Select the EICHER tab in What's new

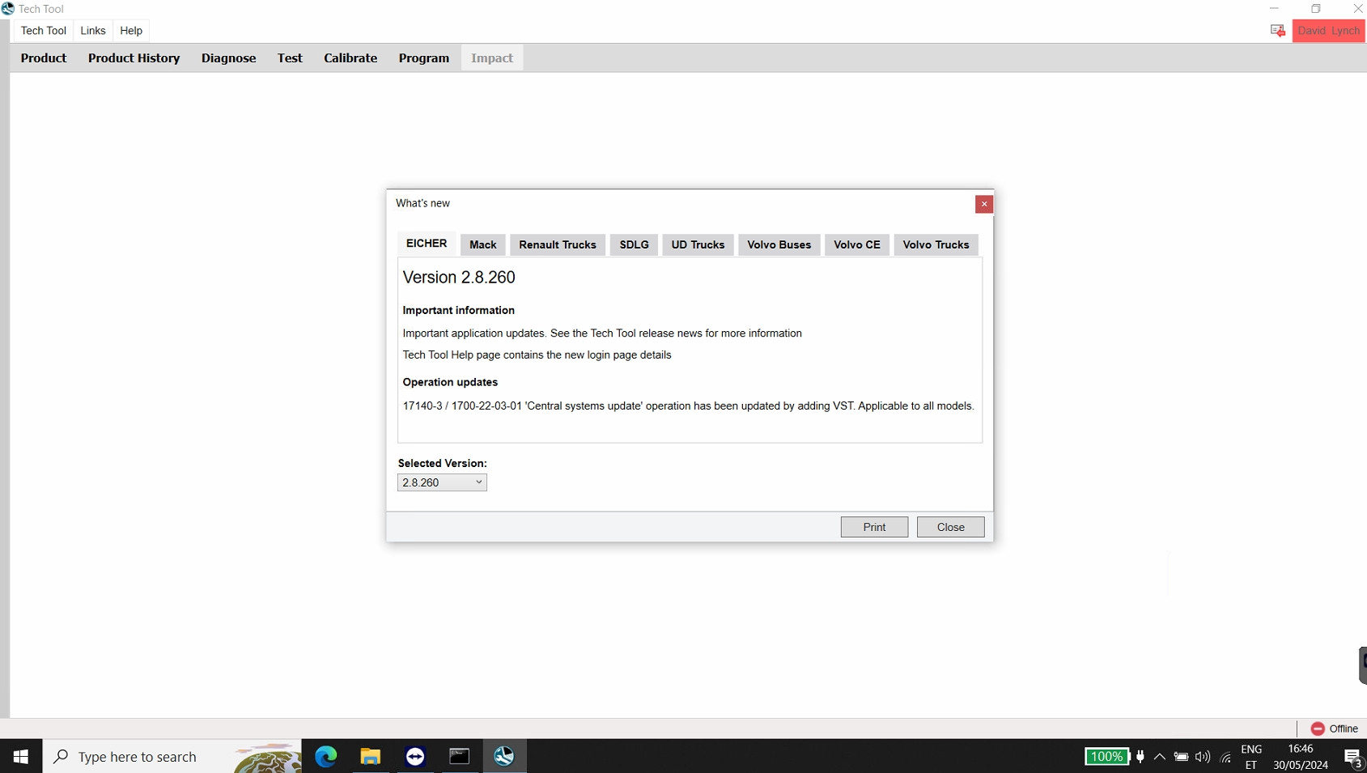click(x=427, y=244)
